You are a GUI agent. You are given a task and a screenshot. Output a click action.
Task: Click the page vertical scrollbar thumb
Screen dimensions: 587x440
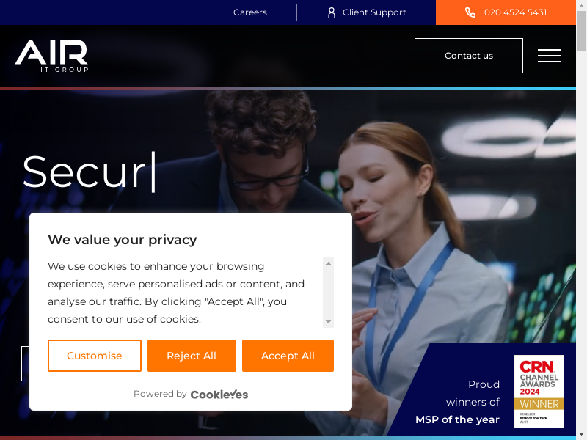point(581,31)
